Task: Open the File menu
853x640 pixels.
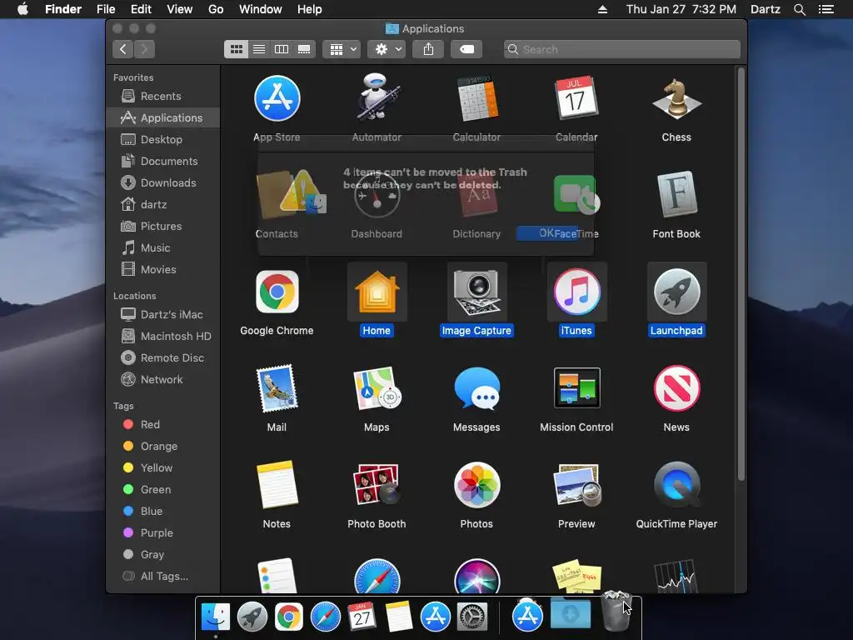Action: click(106, 9)
